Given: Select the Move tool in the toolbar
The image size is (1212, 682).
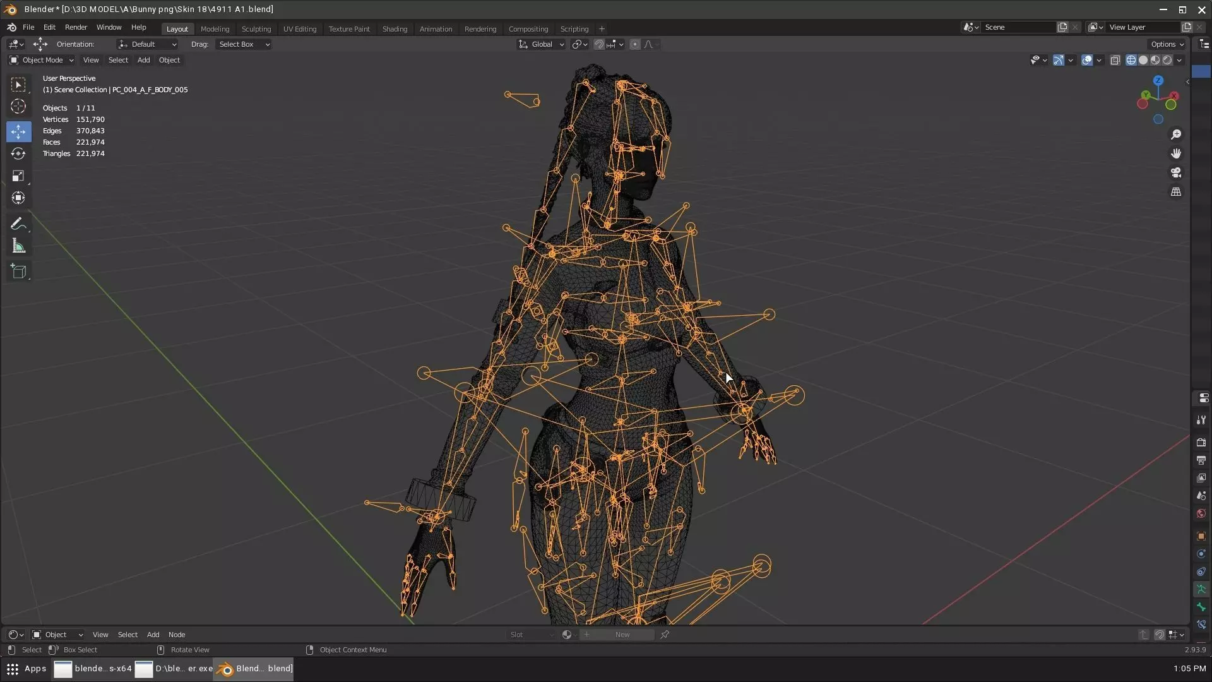Looking at the screenshot, I should pos(18,131).
